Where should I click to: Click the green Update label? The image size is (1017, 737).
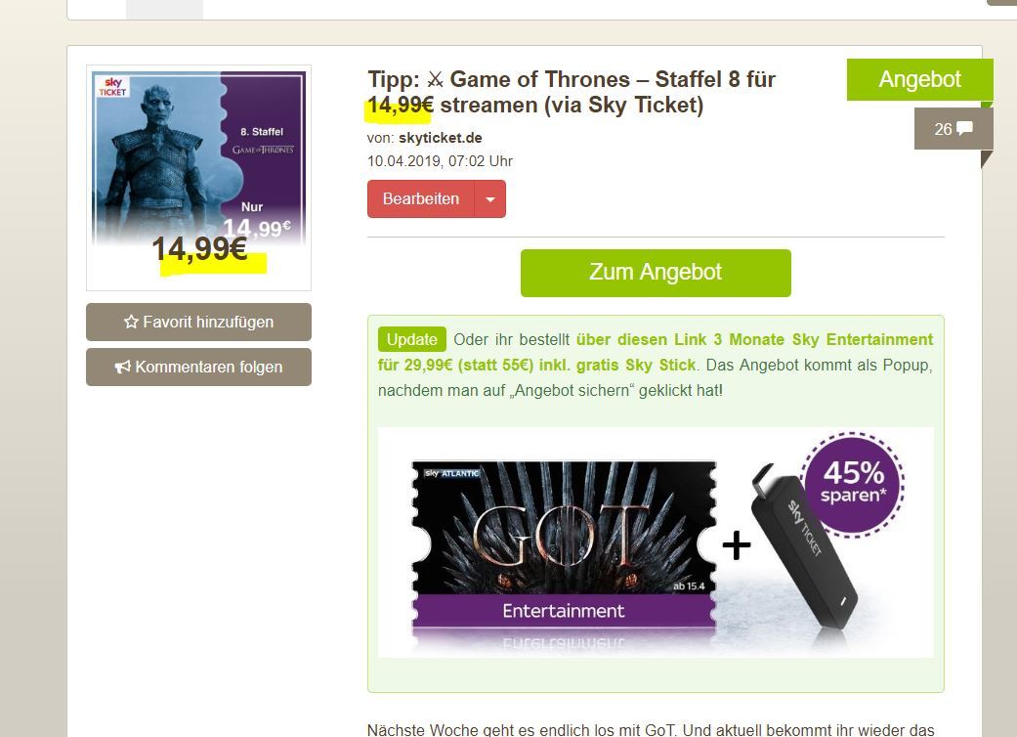[412, 339]
